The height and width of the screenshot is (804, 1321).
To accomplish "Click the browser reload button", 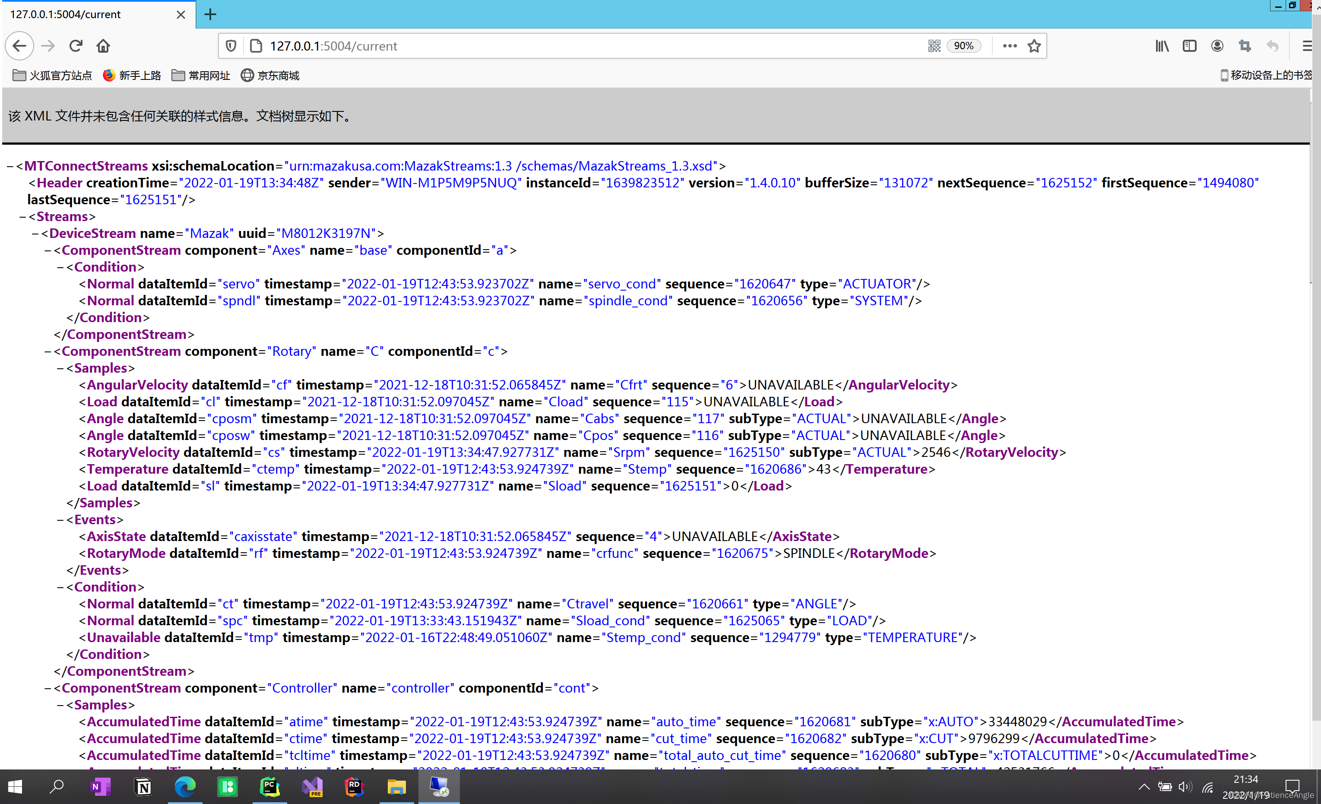I will (76, 46).
